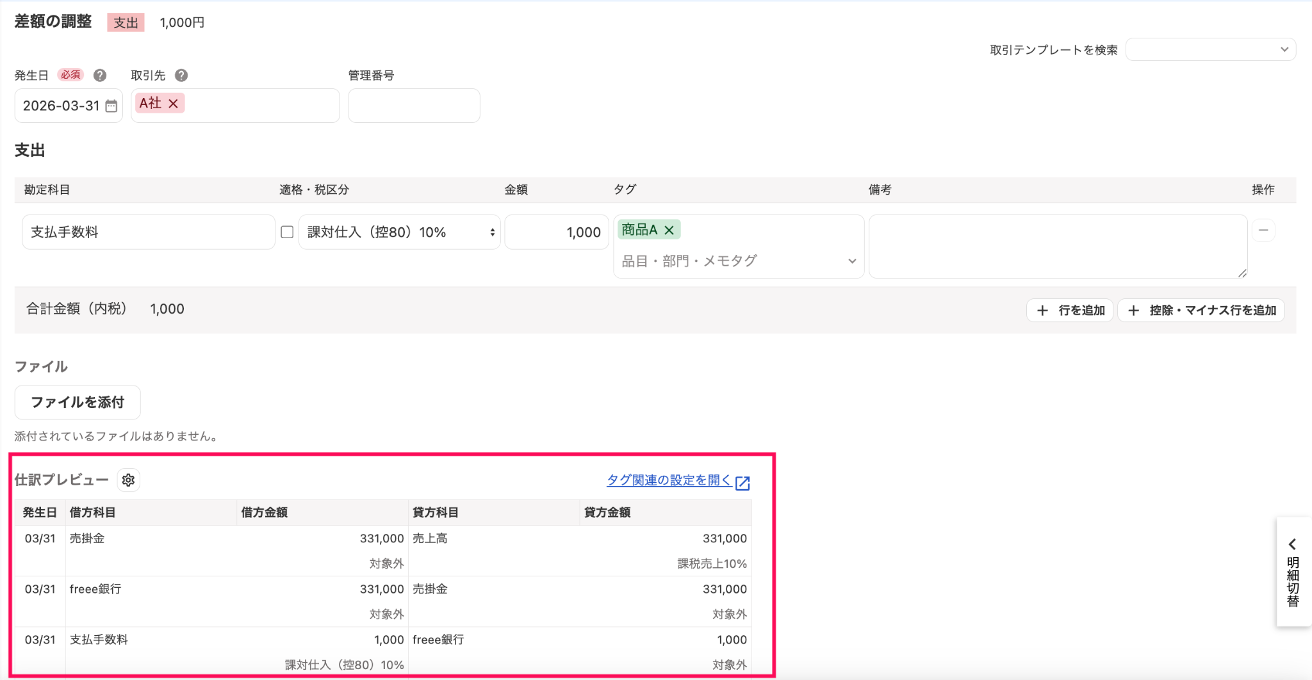Click the 取引先 input field
The image size is (1312, 680).
235,106
